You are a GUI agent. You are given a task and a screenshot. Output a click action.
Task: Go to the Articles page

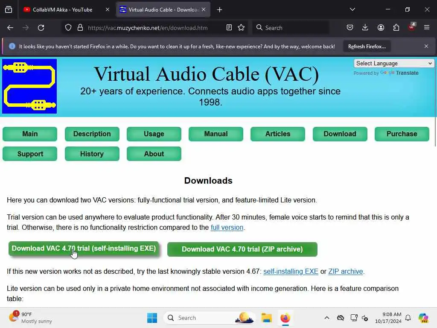(277, 134)
